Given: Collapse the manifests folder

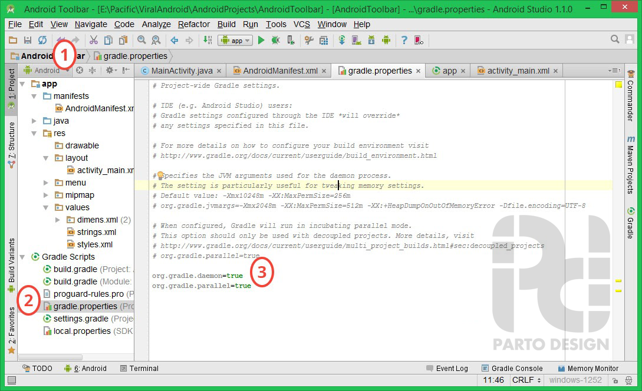Looking at the screenshot, I should click(34, 96).
